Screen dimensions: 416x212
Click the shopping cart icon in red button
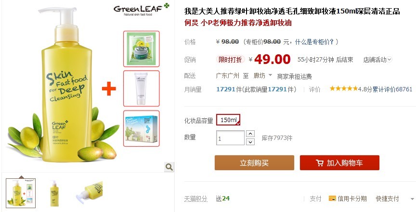320,163
